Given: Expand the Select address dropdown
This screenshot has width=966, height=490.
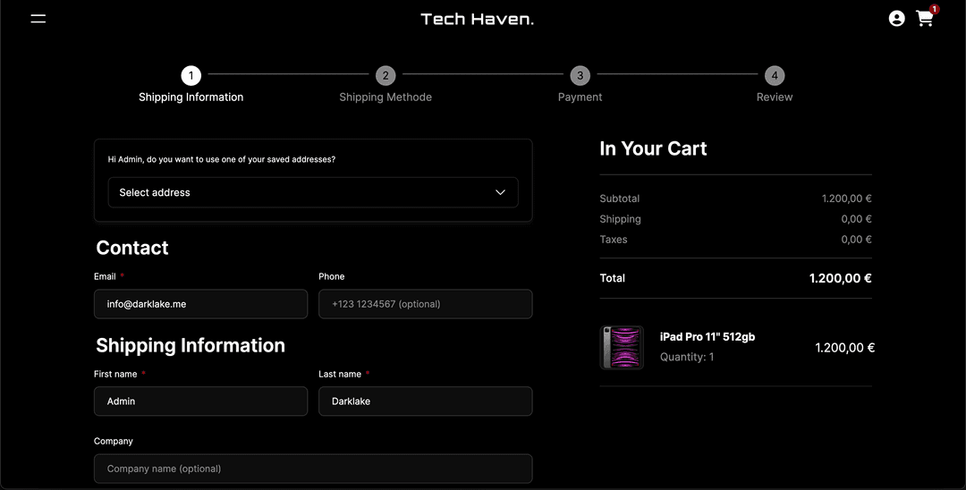Looking at the screenshot, I should point(312,192).
